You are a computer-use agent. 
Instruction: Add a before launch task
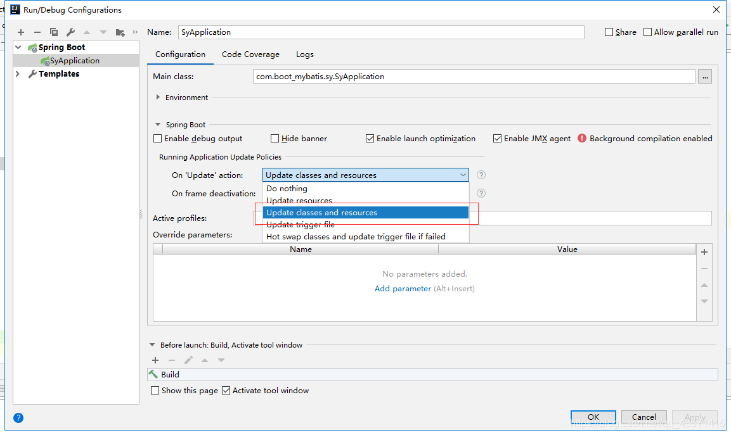pos(155,360)
